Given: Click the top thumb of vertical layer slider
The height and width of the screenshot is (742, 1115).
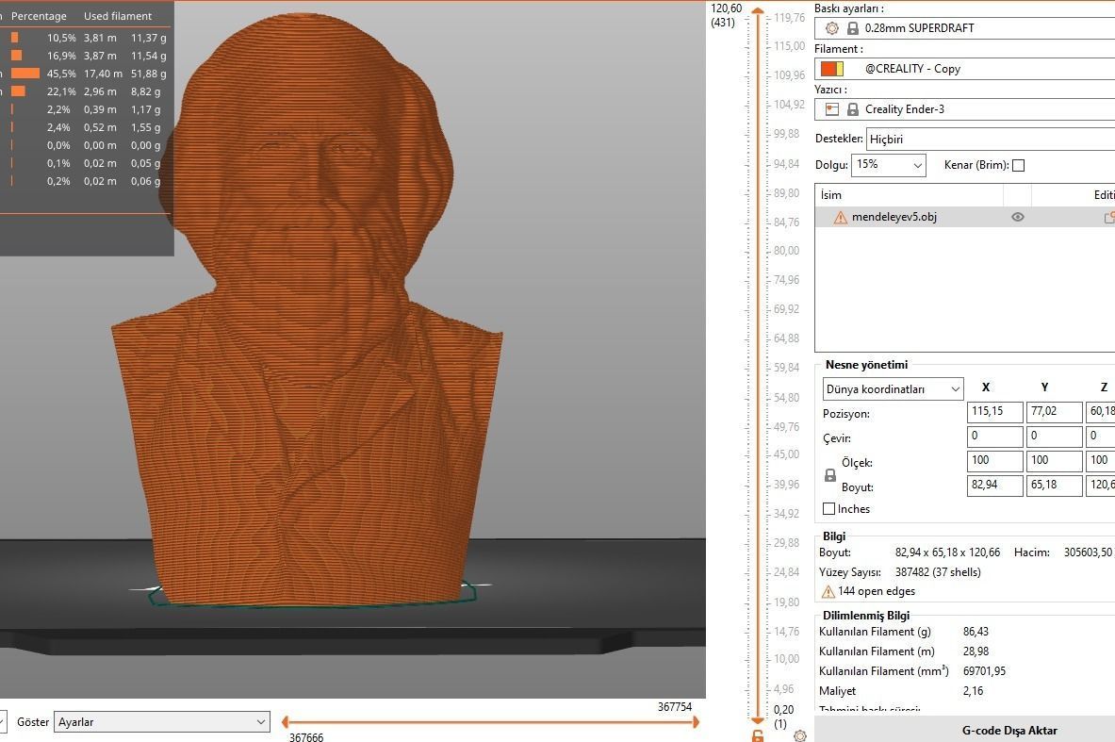Looking at the screenshot, I should click(x=758, y=11).
